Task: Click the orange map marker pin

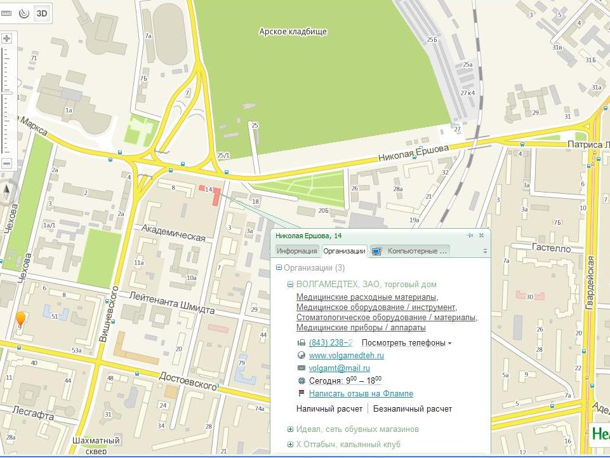Action: tap(20, 320)
